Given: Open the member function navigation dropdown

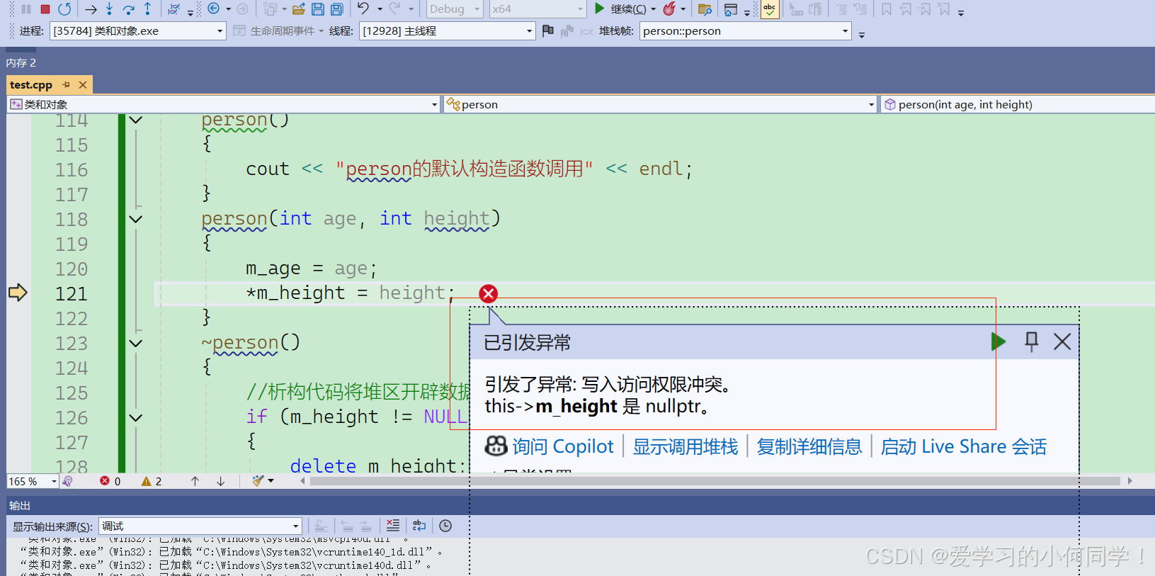Looking at the screenshot, I should pos(1018,104).
